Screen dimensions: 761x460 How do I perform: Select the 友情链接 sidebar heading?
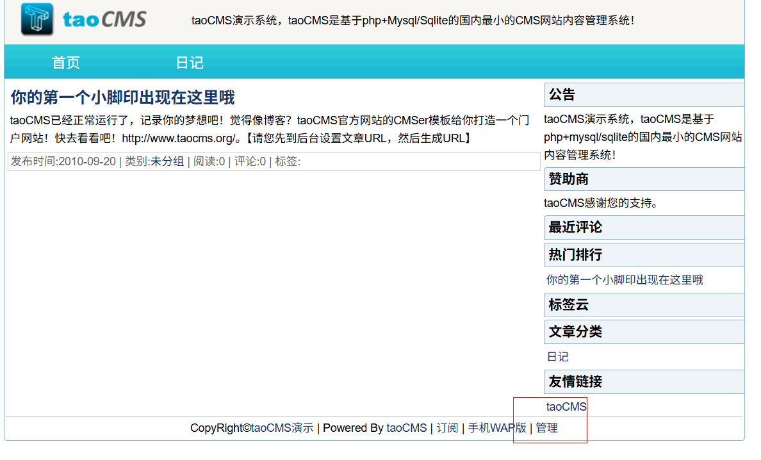[x=575, y=382]
